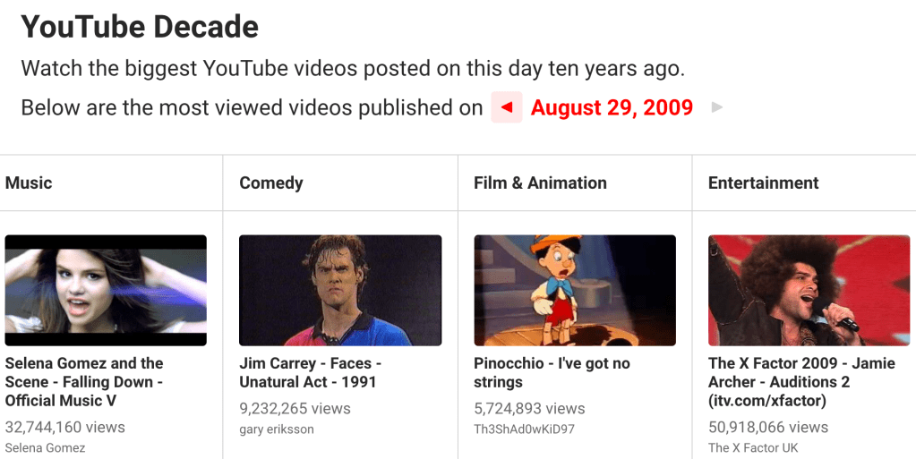The height and width of the screenshot is (459, 916).
Task: Visit the Th3ShAd0wKiD97 channel name
Action: coord(524,429)
